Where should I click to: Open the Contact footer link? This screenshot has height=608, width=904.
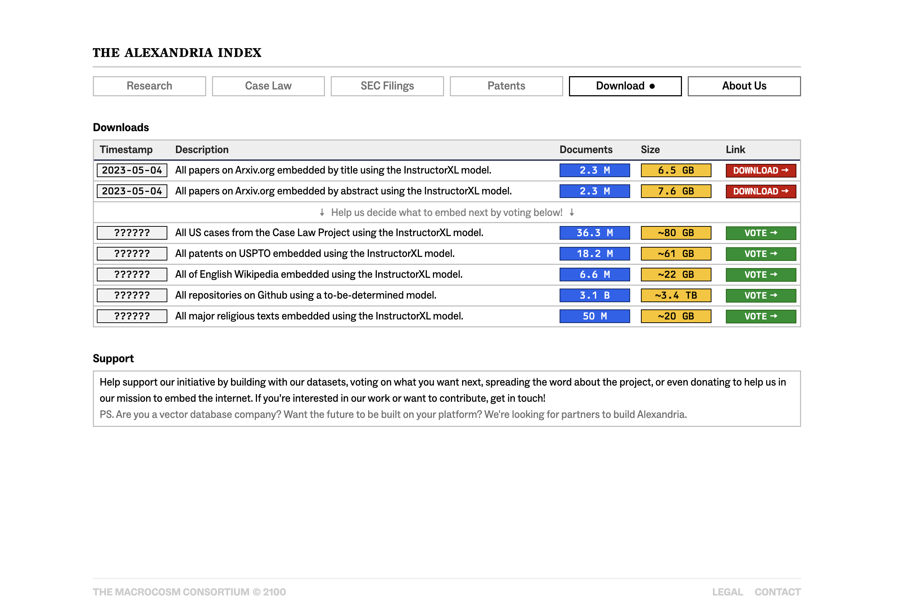777,592
